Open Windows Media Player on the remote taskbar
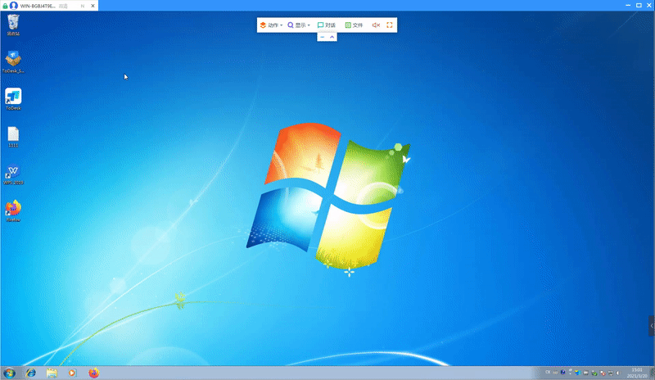The height and width of the screenshot is (380, 655). click(x=72, y=373)
